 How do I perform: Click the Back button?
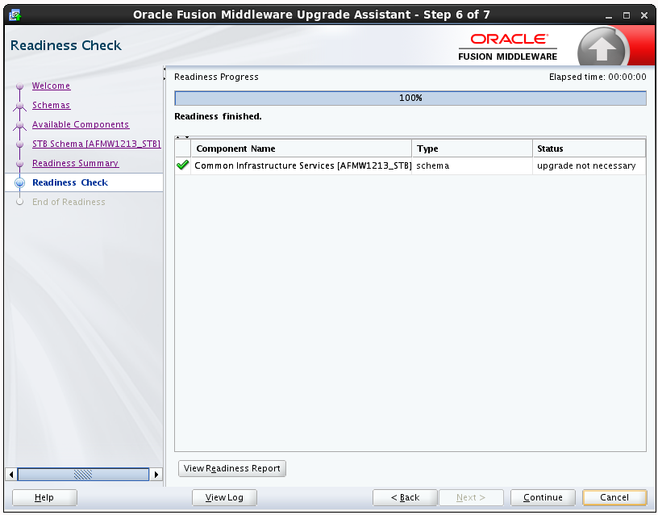(405, 497)
